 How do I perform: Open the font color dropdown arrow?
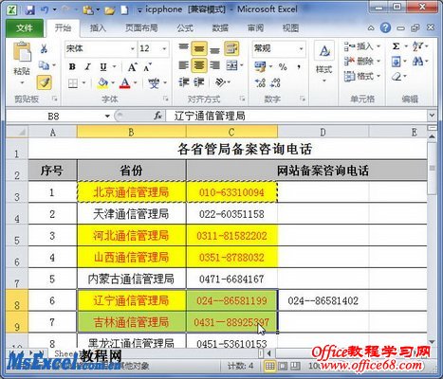click(136, 83)
